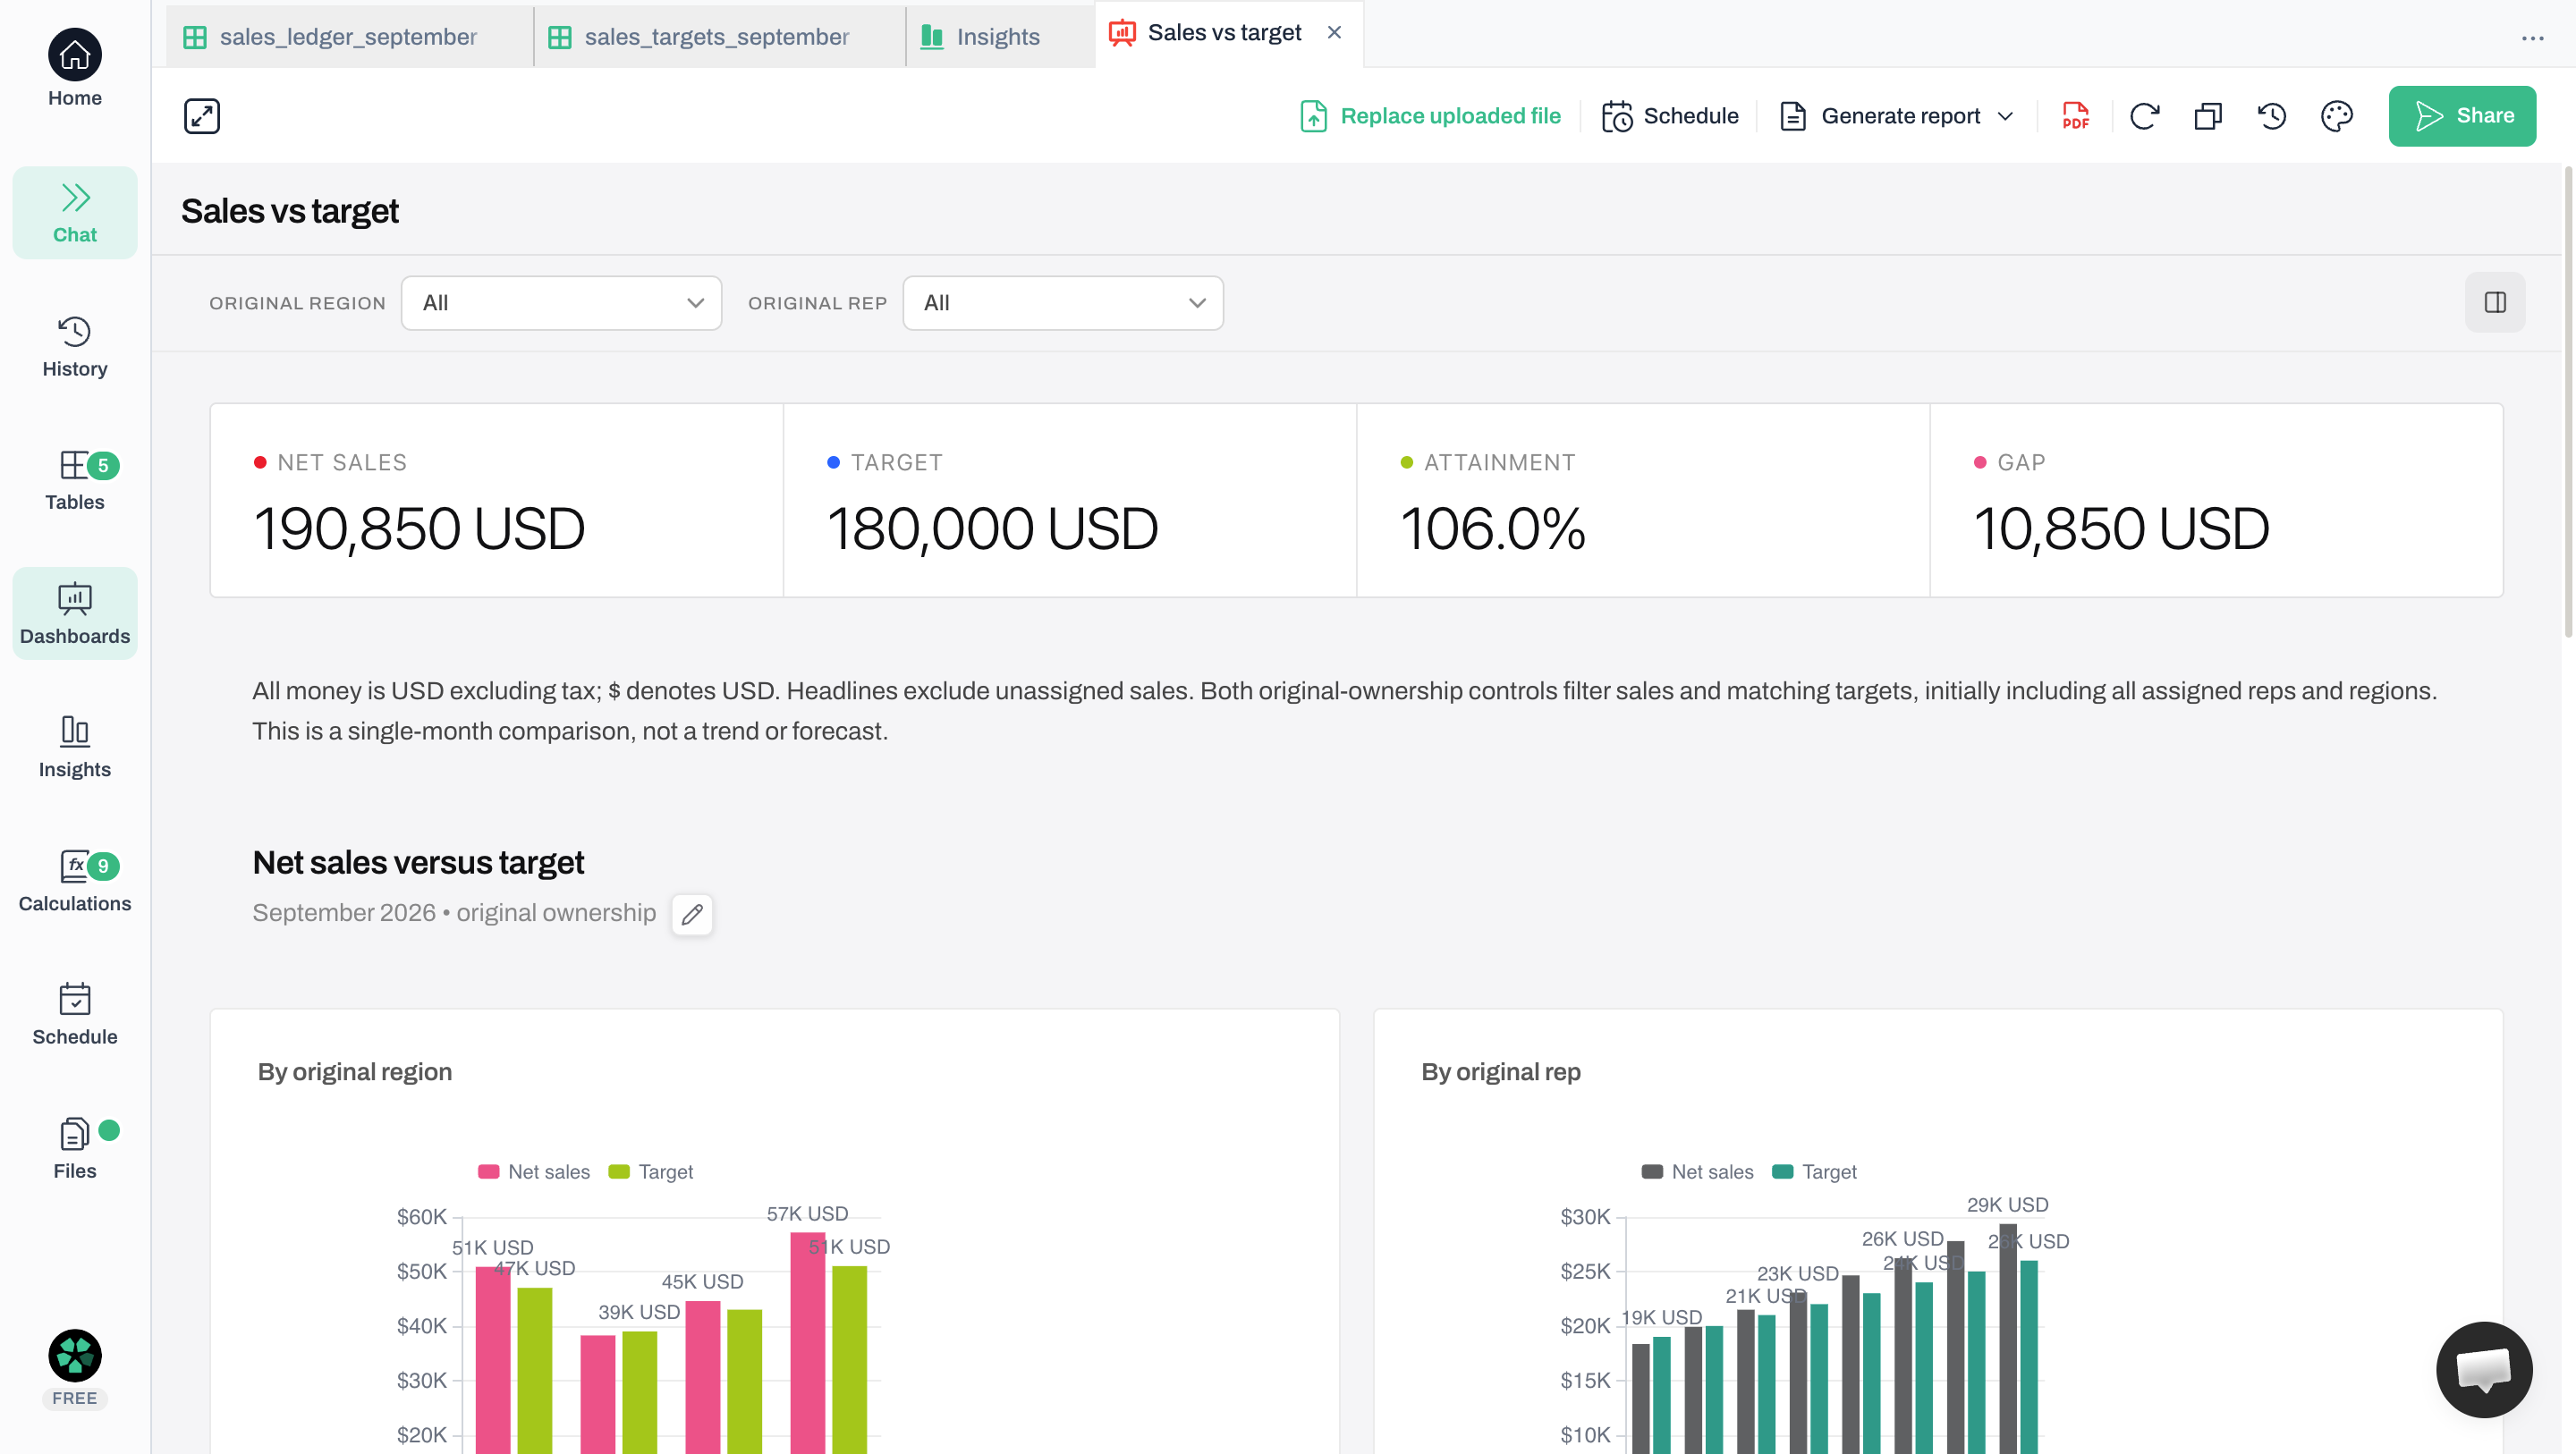Open the Original Region dropdown
The image size is (2576, 1454).
561,303
